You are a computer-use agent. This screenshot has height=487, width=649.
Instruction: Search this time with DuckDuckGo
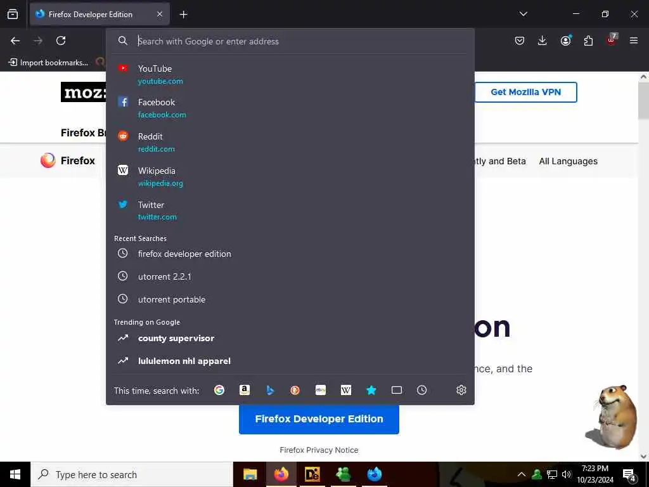pos(295,390)
